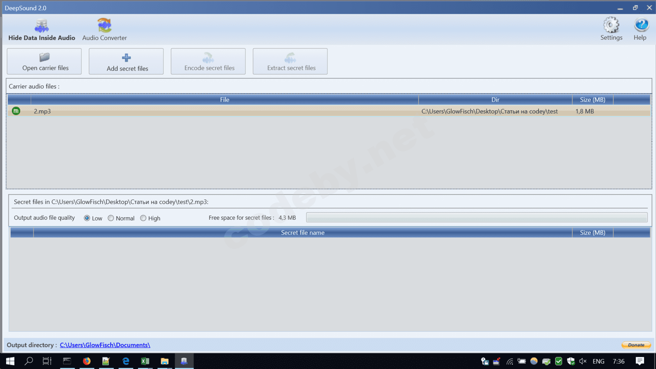Viewport: 656px width, 369px height.
Task: Switch to the Audio Converter tool
Action: tap(105, 30)
